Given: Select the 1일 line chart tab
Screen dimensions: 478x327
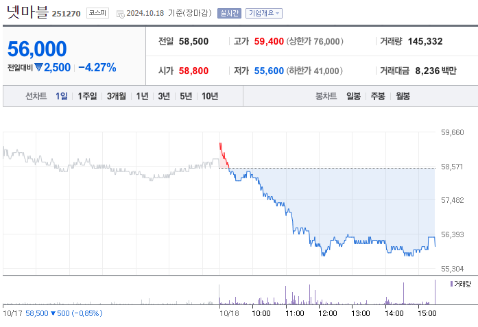Looking at the screenshot, I should 62,96.
